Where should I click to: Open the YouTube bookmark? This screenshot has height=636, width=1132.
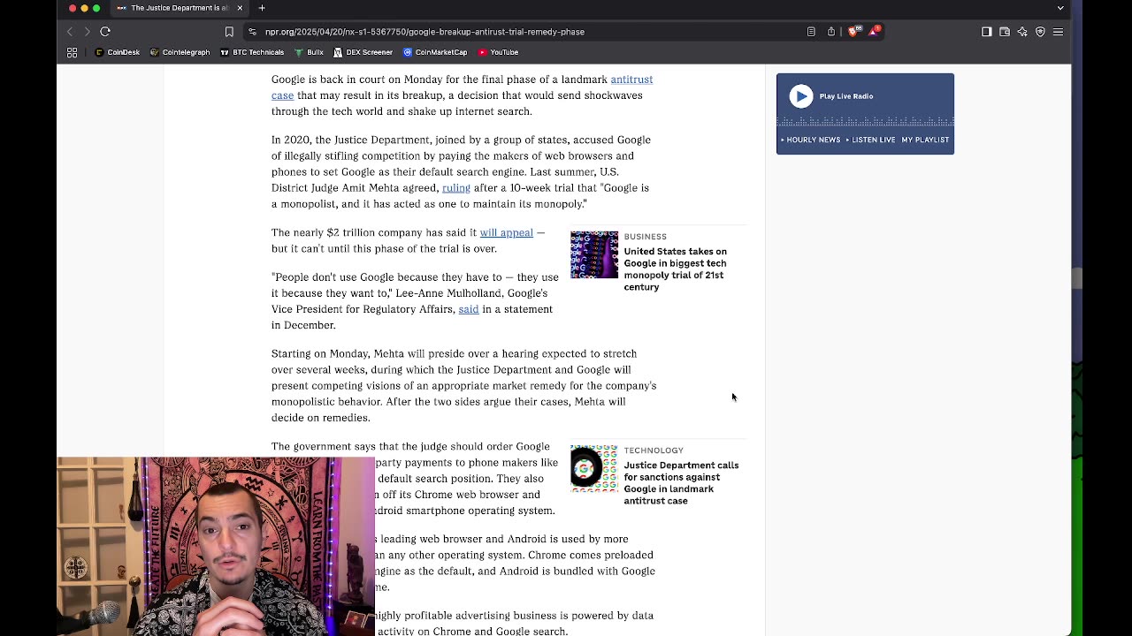499,52
